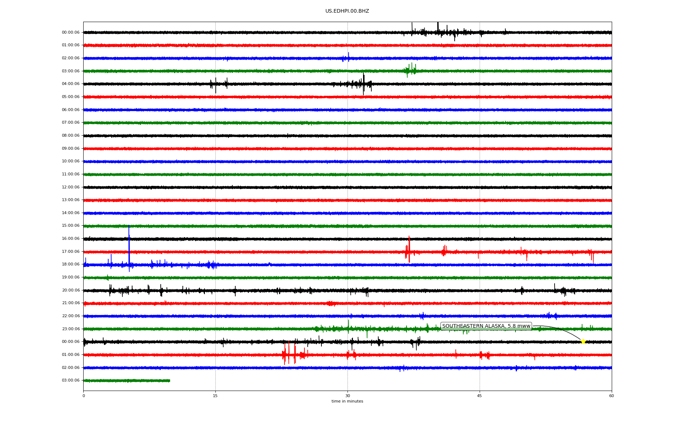Click the 20:00:06 row label
This screenshot has width=695, height=434.
click(71, 290)
